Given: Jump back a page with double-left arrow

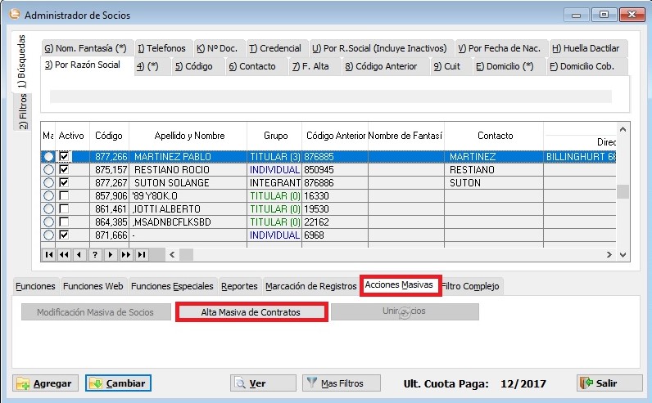Looking at the screenshot, I should (65, 255).
